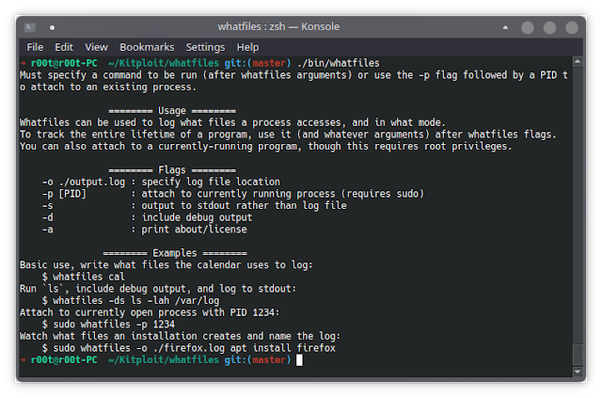The height and width of the screenshot is (398, 602).
Task: Click 'Must specify a command to be run' line
Action: [x=294, y=75]
